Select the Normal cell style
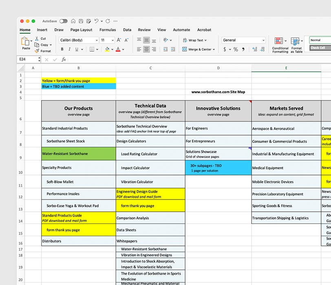The image size is (331, 285). point(320,40)
